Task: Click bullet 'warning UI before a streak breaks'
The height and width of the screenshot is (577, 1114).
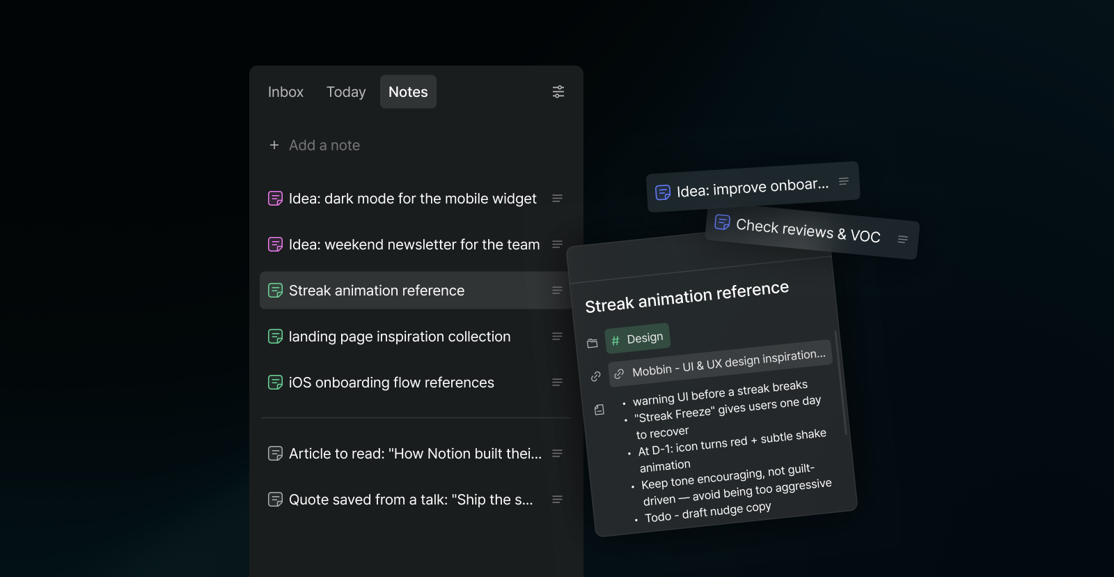Action: coord(720,393)
